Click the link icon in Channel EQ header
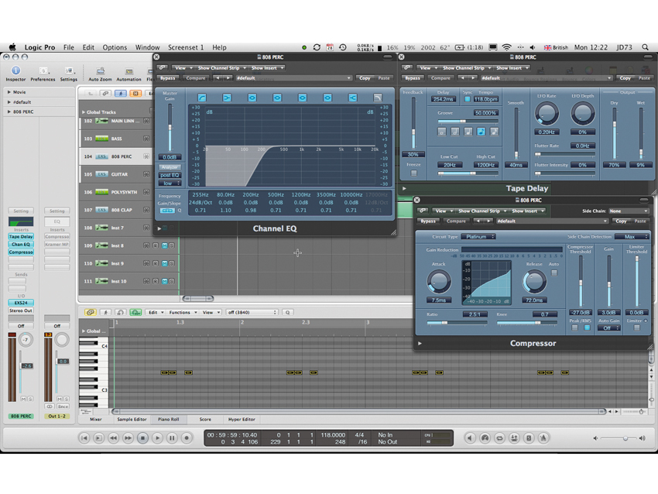Screen dimensions: 658x494 (163, 67)
